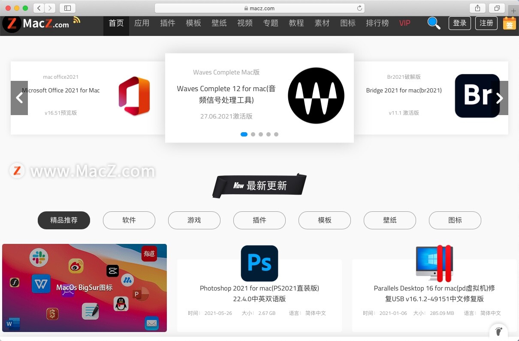Select the 精品推荐 filter tab
This screenshot has width=519, height=341.
click(x=64, y=220)
